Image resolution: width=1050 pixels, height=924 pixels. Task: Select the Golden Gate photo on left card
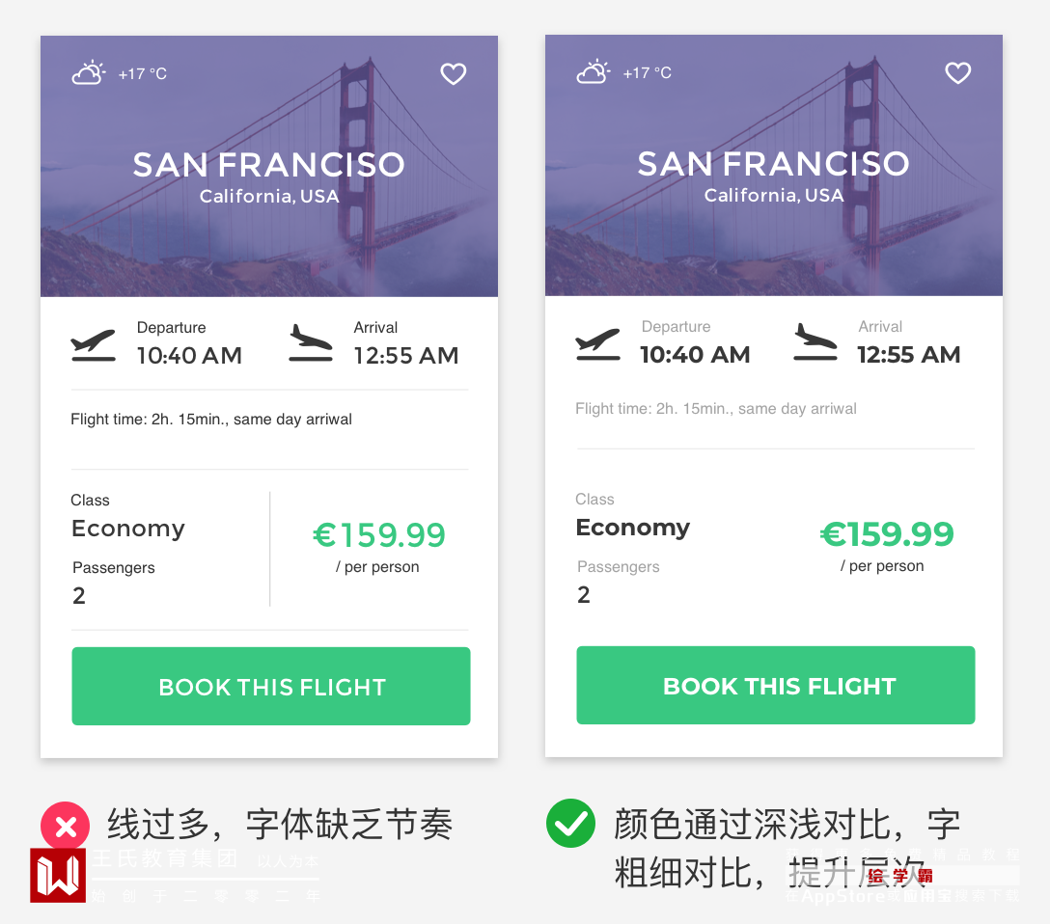[x=269, y=241]
